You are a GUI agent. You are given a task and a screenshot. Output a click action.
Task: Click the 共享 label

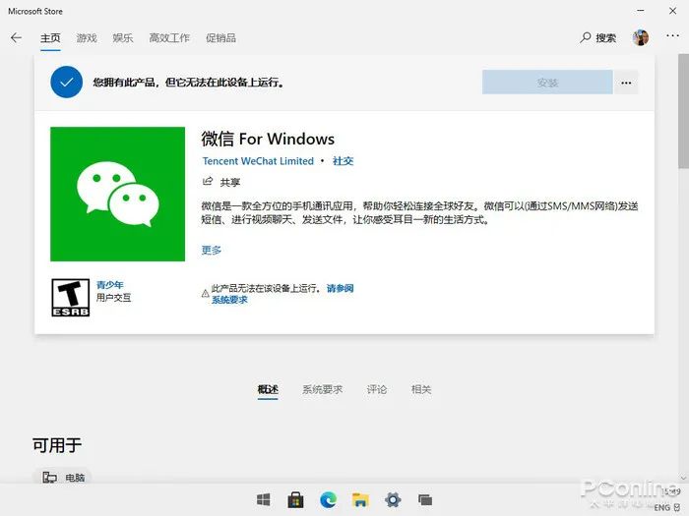229,182
